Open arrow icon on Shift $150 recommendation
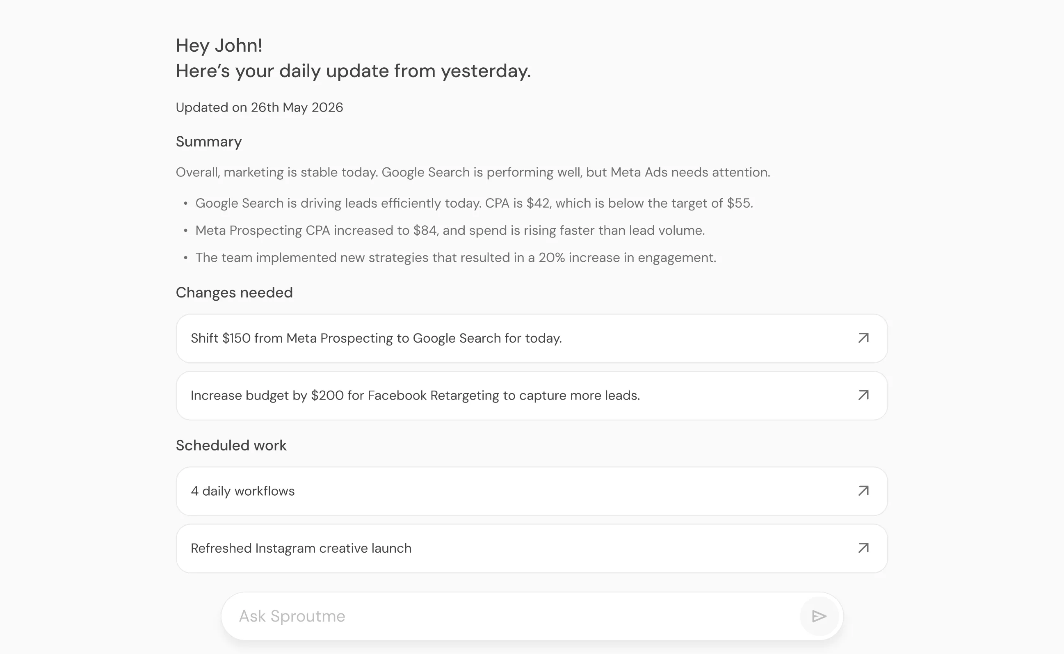The width and height of the screenshot is (1064, 654). (863, 338)
